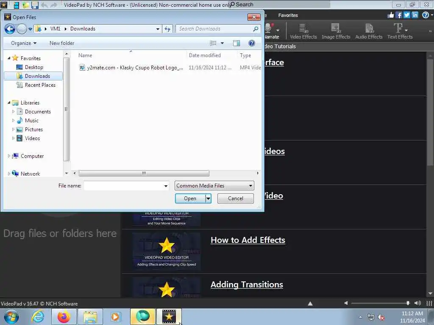Click the thumbs-up like icon
434x325 pixels.
pos(390,15)
